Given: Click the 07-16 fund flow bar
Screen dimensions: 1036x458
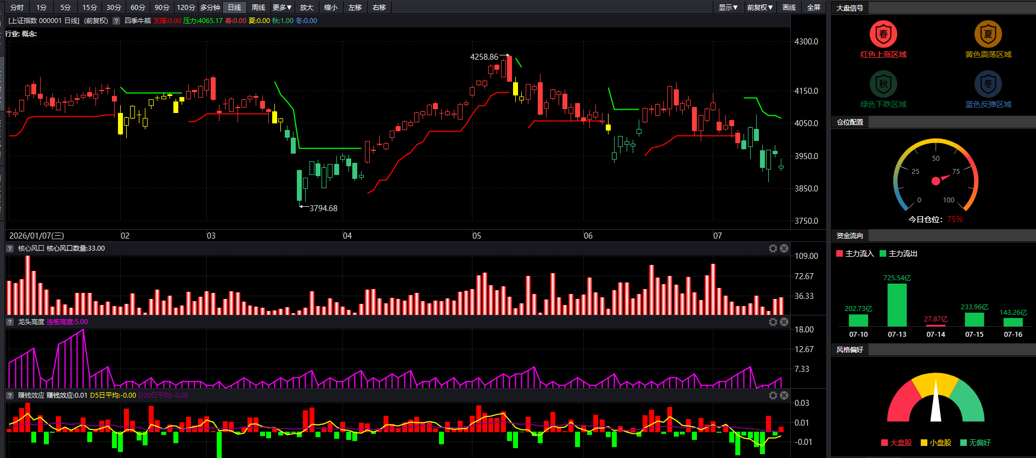Looking at the screenshot, I should (x=1013, y=323).
